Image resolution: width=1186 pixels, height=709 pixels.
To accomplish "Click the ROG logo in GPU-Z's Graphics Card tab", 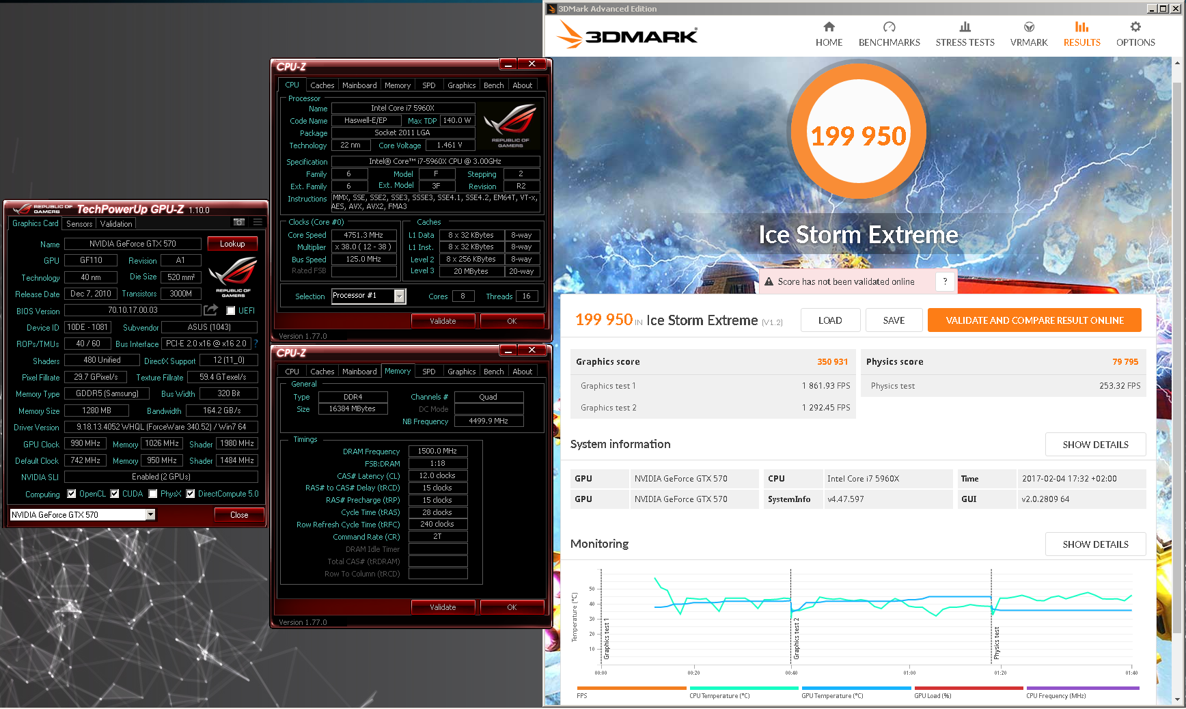I will pyautogui.click(x=233, y=276).
